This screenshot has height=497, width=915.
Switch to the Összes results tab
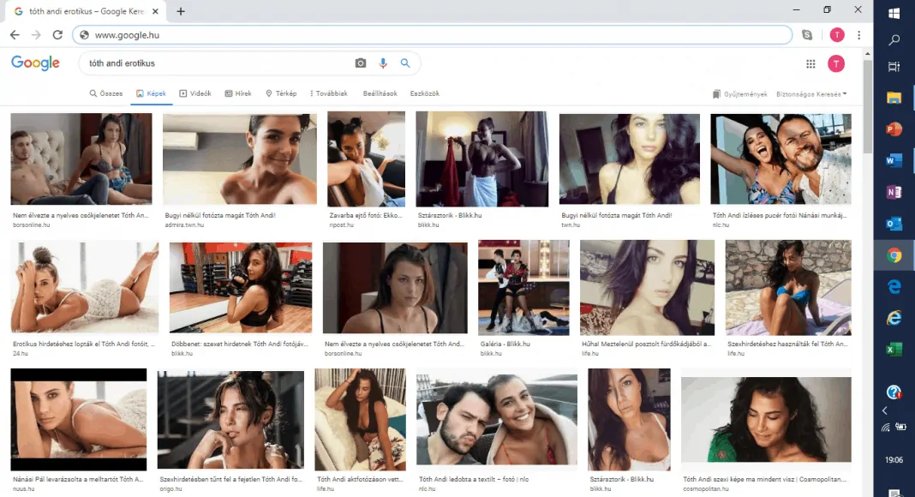click(x=106, y=93)
